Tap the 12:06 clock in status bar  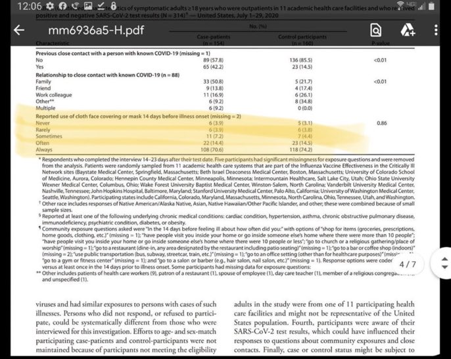pyautogui.click(x=30, y=6)
